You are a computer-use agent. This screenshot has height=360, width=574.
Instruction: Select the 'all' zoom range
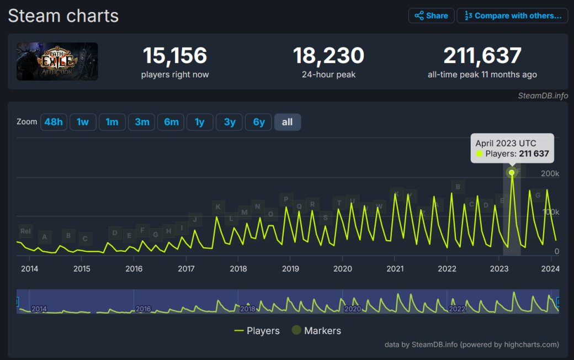point(288,122)
